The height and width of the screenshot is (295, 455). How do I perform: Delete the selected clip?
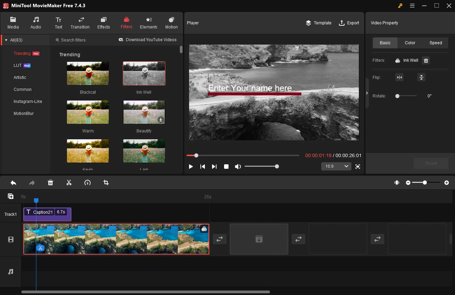50,183
